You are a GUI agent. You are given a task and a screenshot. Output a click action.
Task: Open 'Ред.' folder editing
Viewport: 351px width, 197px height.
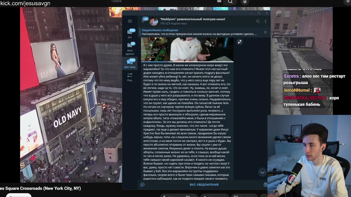click(130, 77)
